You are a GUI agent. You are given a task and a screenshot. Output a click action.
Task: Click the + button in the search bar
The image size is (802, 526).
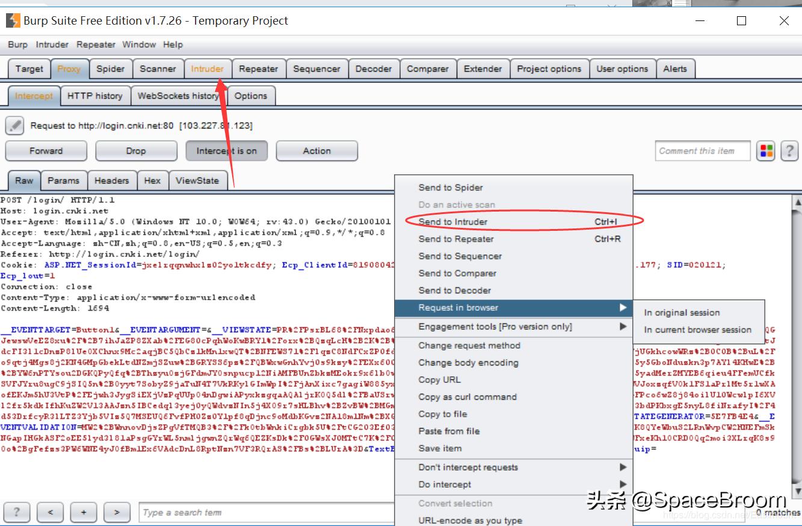(84, 512)
